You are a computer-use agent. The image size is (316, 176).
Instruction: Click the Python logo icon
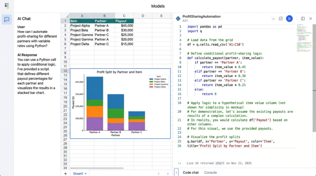coord(178,18)
